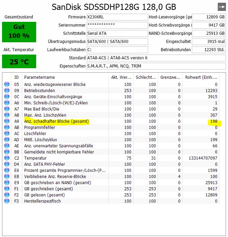Viewport: 228px width, 237px height.
Task: Select the 'Max Bad Block/Die' row
Action: tap(111, 109)
